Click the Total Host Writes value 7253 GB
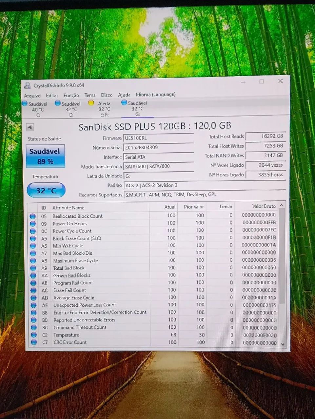Viewport: 315px width, 419px height. [x=266, y=146]
